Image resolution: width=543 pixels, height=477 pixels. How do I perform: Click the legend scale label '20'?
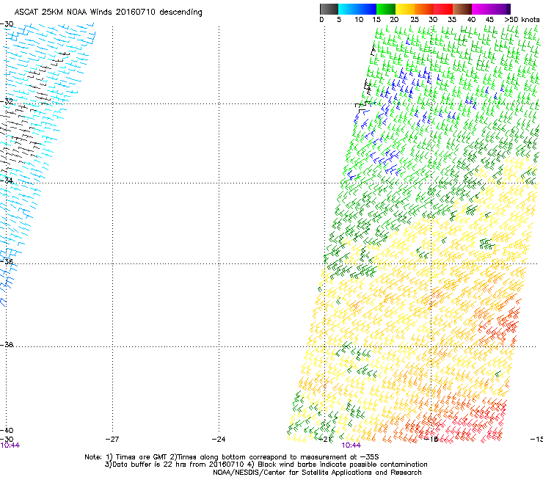[394, 20]
